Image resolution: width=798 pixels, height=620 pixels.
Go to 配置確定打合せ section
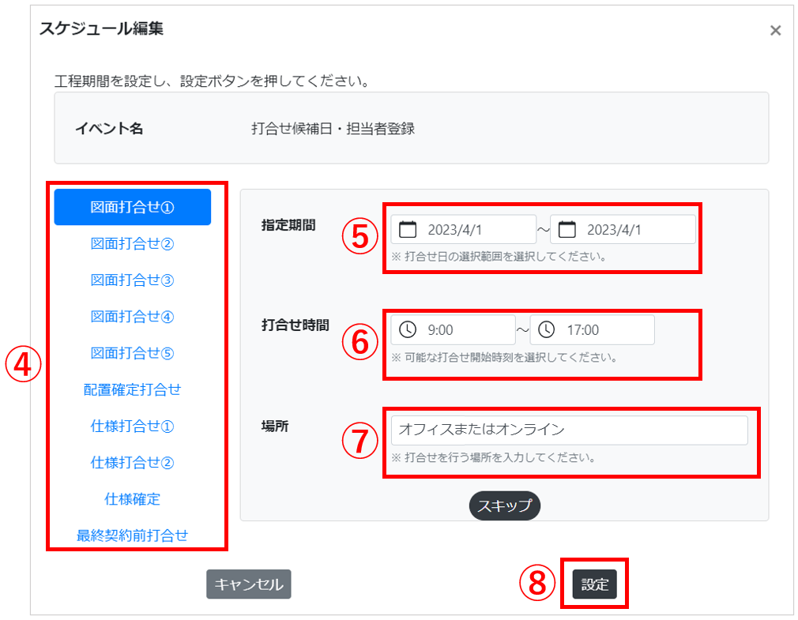132,389
